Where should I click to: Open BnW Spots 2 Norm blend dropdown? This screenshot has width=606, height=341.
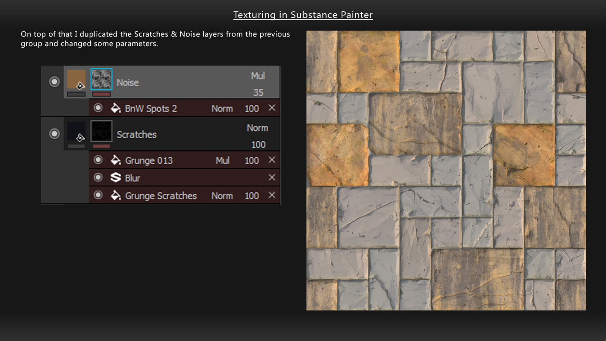tap(222, 109)
